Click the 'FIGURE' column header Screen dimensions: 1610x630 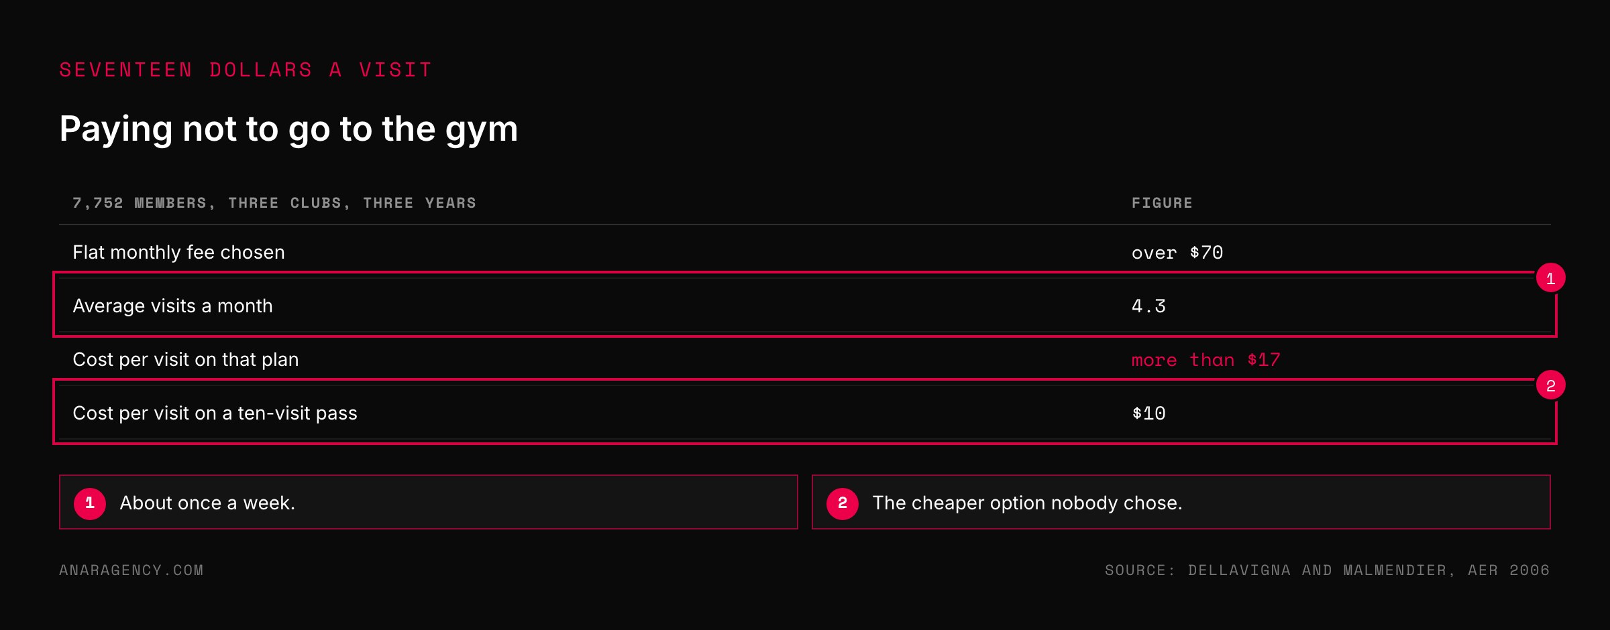1162,203
